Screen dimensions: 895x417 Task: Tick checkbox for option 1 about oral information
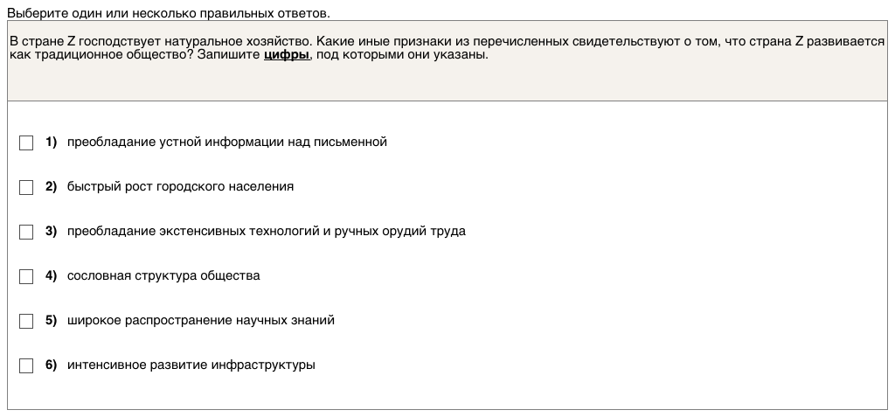click(x=26, y=142)
